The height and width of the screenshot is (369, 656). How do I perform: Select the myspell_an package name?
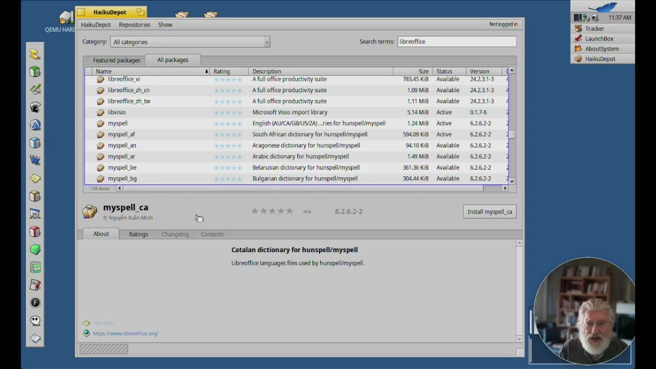click(x=122, y=146)
